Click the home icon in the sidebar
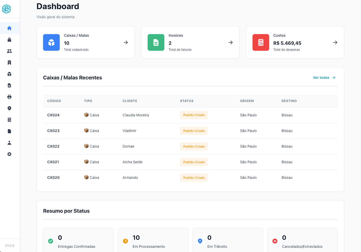361x252 pixels. (x=9, y=28)
